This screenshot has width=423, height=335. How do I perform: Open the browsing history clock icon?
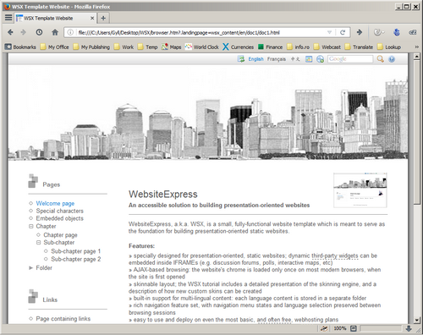(39, 32)
